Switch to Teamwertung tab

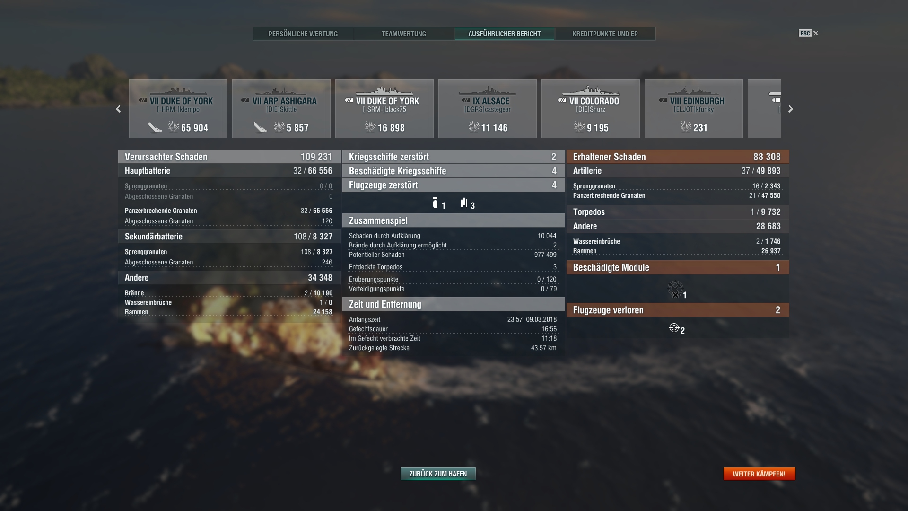click(x=403, y=34)
